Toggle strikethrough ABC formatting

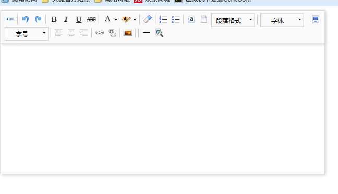coord(91,20)
